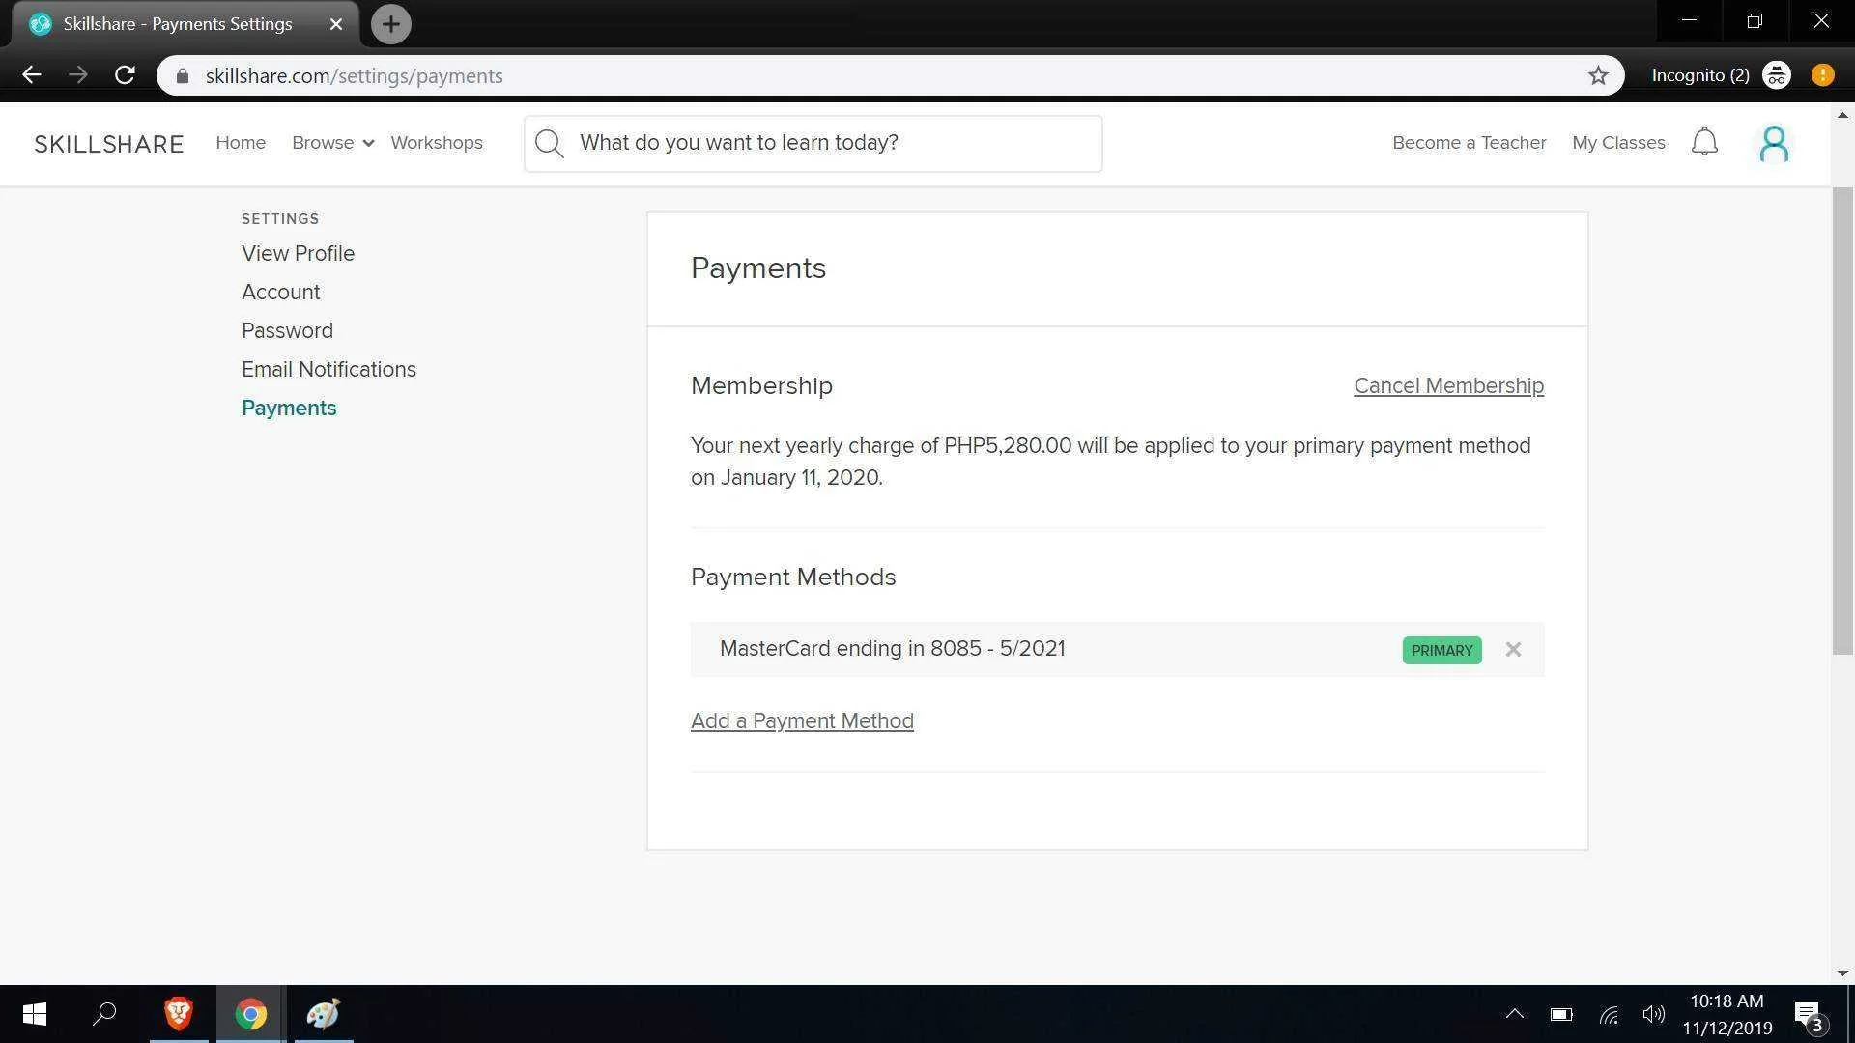Screen dimensions: 1855x1043
Task: Click the MasterCard ending in 8085 row
Action: click(1117, 650)
